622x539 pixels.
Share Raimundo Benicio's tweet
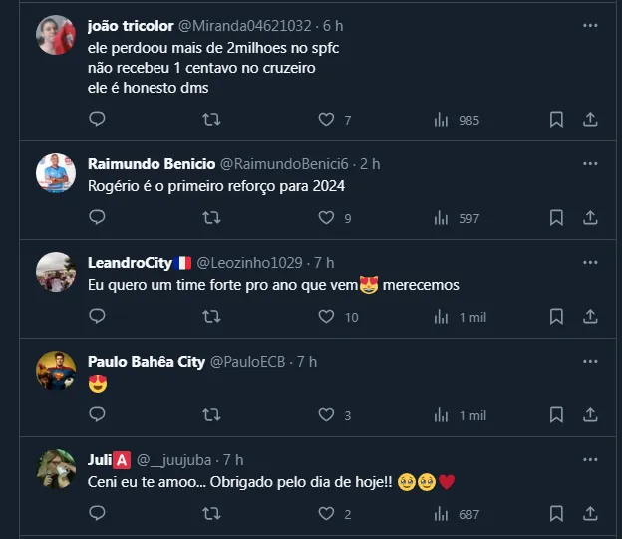(x=590, y=217)
